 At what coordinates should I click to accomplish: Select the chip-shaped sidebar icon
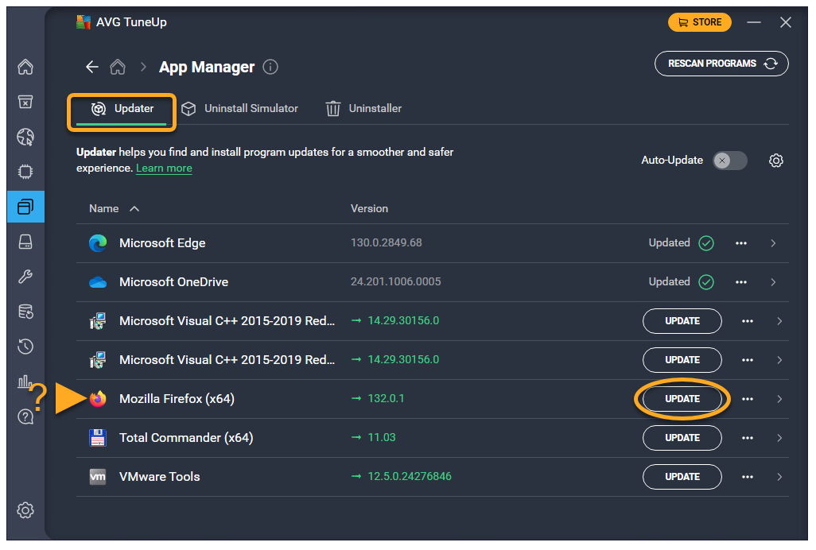[25, 172]
